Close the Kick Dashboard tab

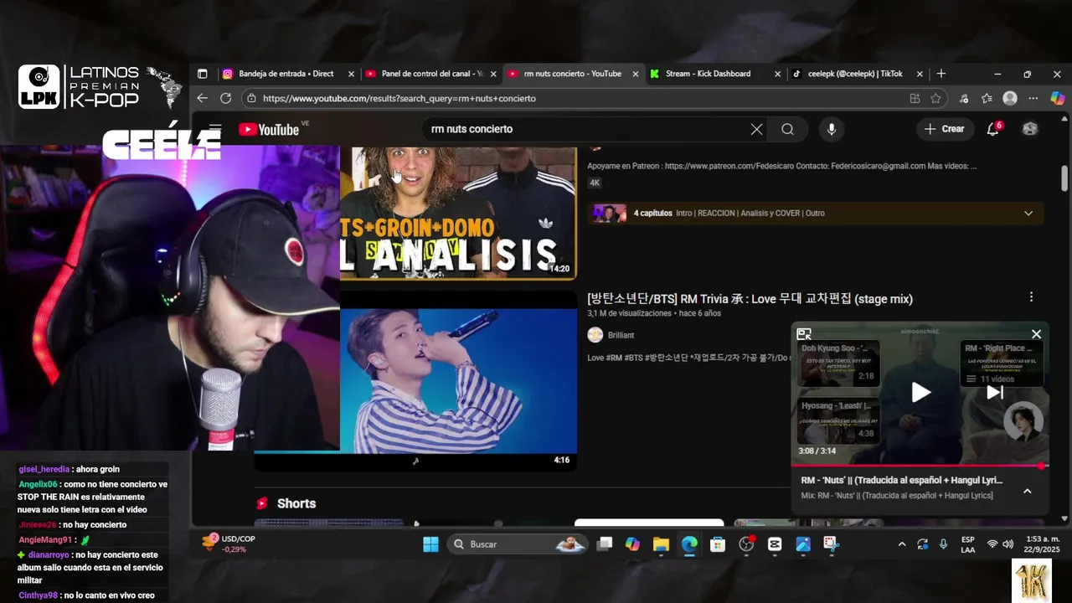click(x=777, y=74)
